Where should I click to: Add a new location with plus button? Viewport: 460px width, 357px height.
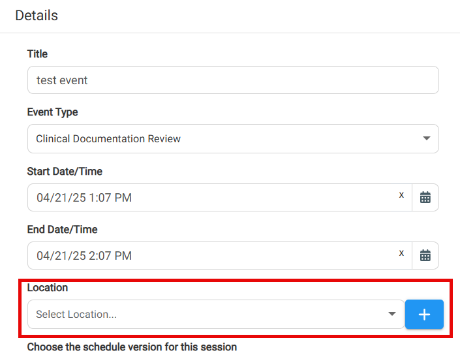(x=424, y=314)
